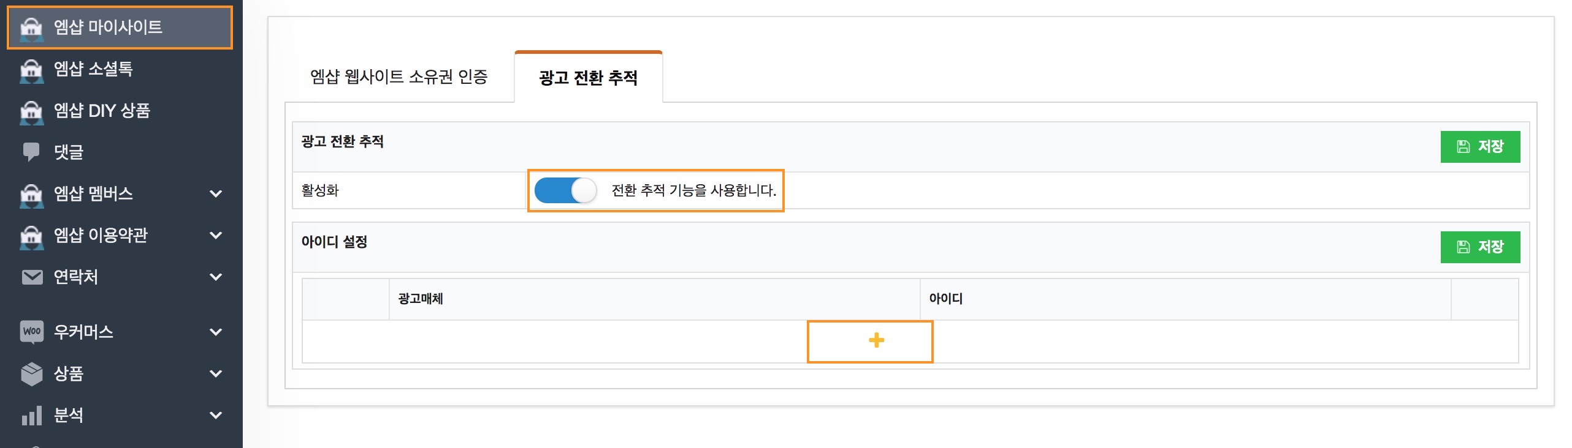The width and height of the screenshot is (1572, 448).
Task: Click the 엠샵 마이사이트 shop icon
Action: [x=31, y=28]
